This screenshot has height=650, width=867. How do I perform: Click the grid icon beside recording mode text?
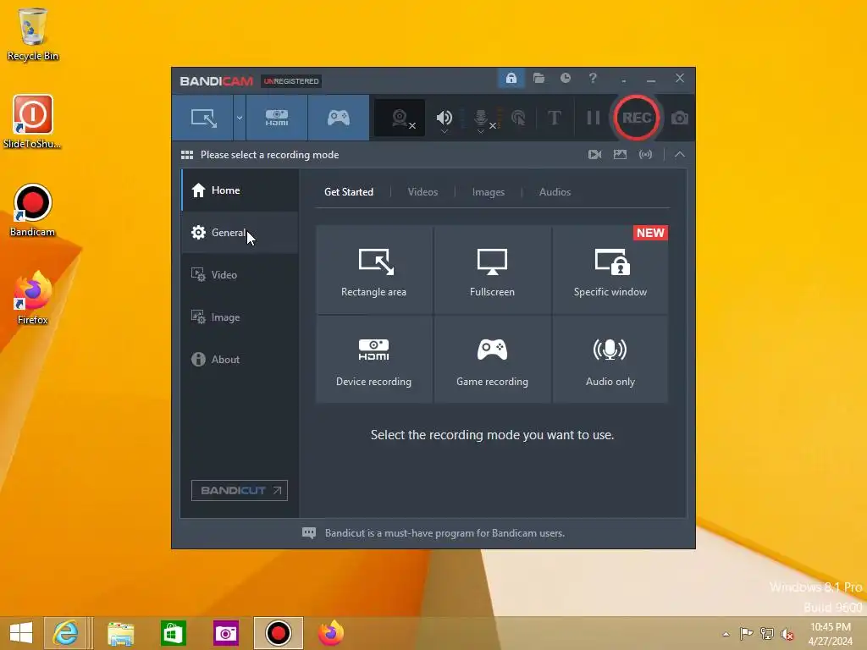click(x=187, y=155)
